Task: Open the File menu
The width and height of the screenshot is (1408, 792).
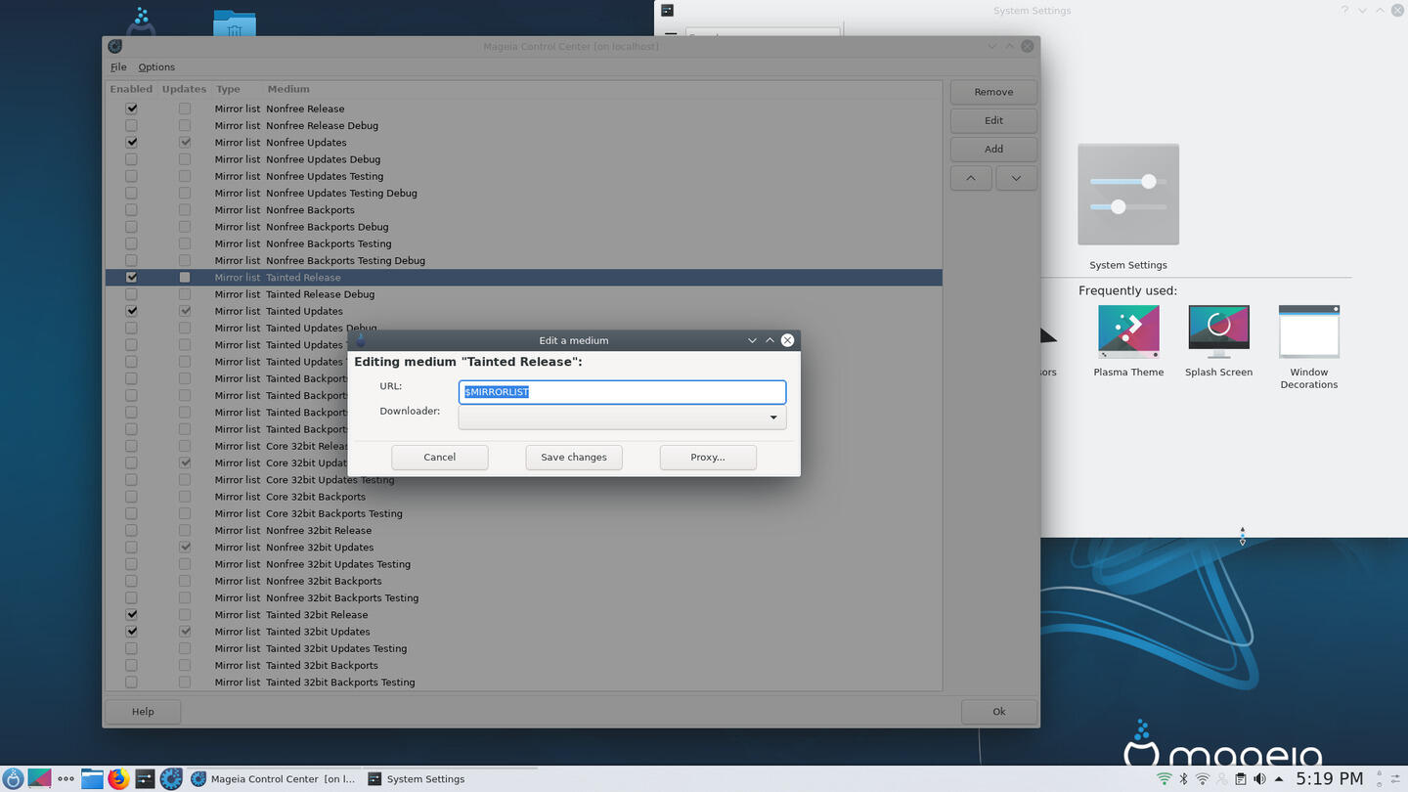Action: coord(118,67)
